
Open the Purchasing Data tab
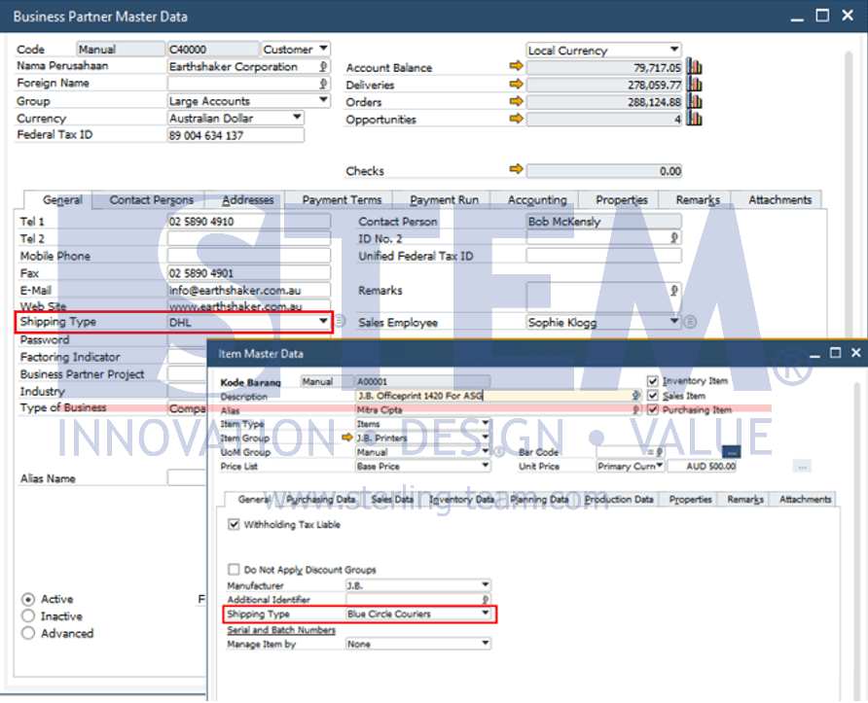[x=320, y=500]
